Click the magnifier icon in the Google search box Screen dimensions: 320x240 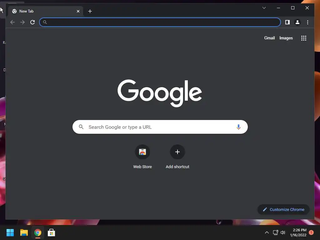tap(81, 127)
